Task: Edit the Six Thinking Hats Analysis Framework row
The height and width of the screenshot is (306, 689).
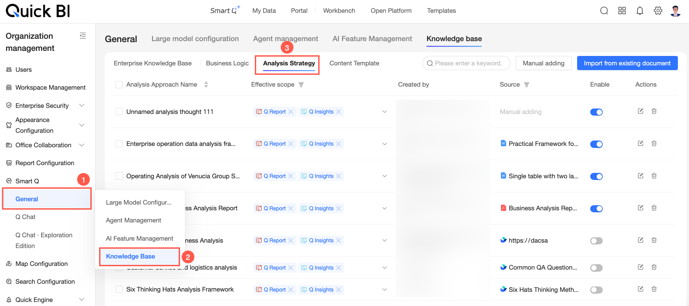Action: (640, 289)
